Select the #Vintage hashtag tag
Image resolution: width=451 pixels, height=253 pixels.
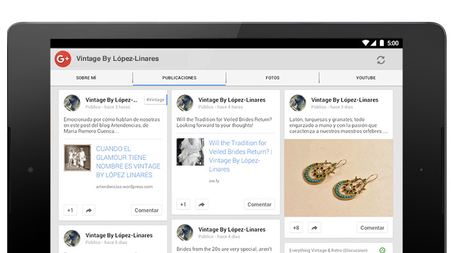click(x=156, y=100)
